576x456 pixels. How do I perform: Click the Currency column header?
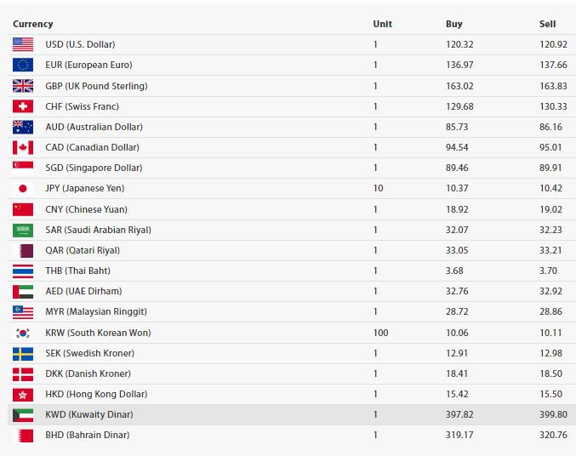click(x=32, y=24)
